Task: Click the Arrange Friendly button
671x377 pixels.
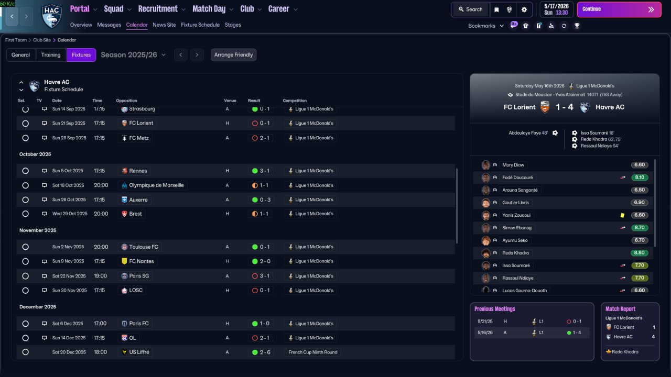Action: pos(234,55)
